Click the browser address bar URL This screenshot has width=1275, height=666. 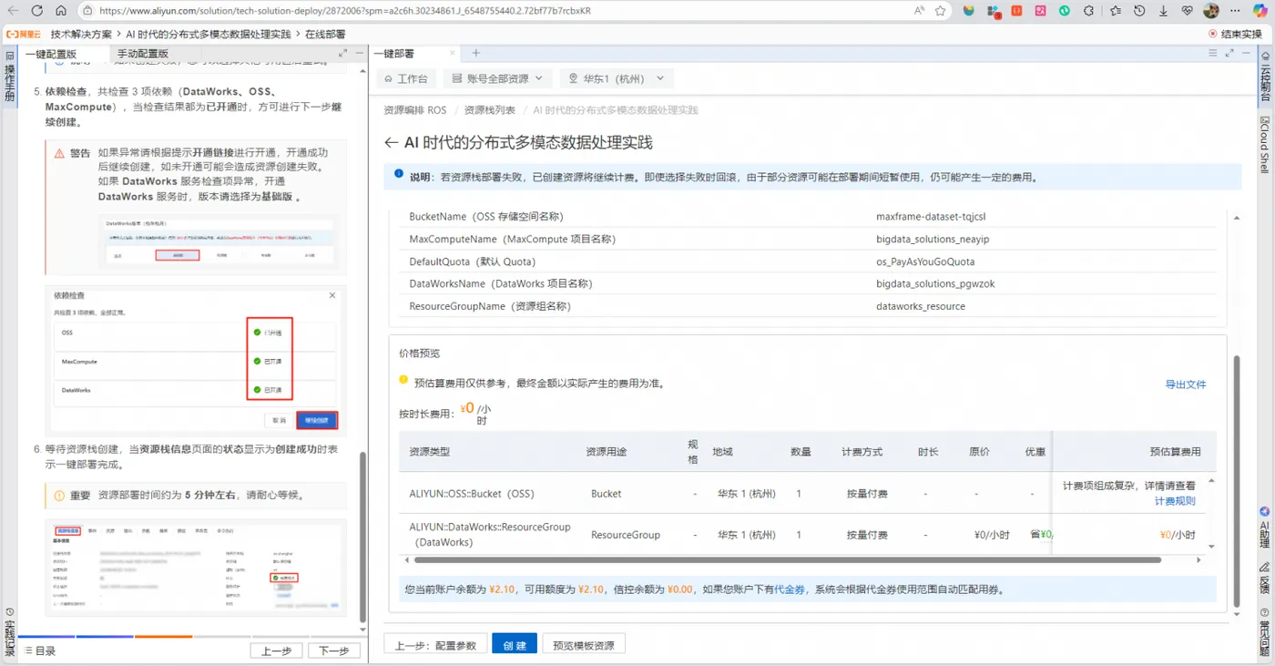point(344,11)
